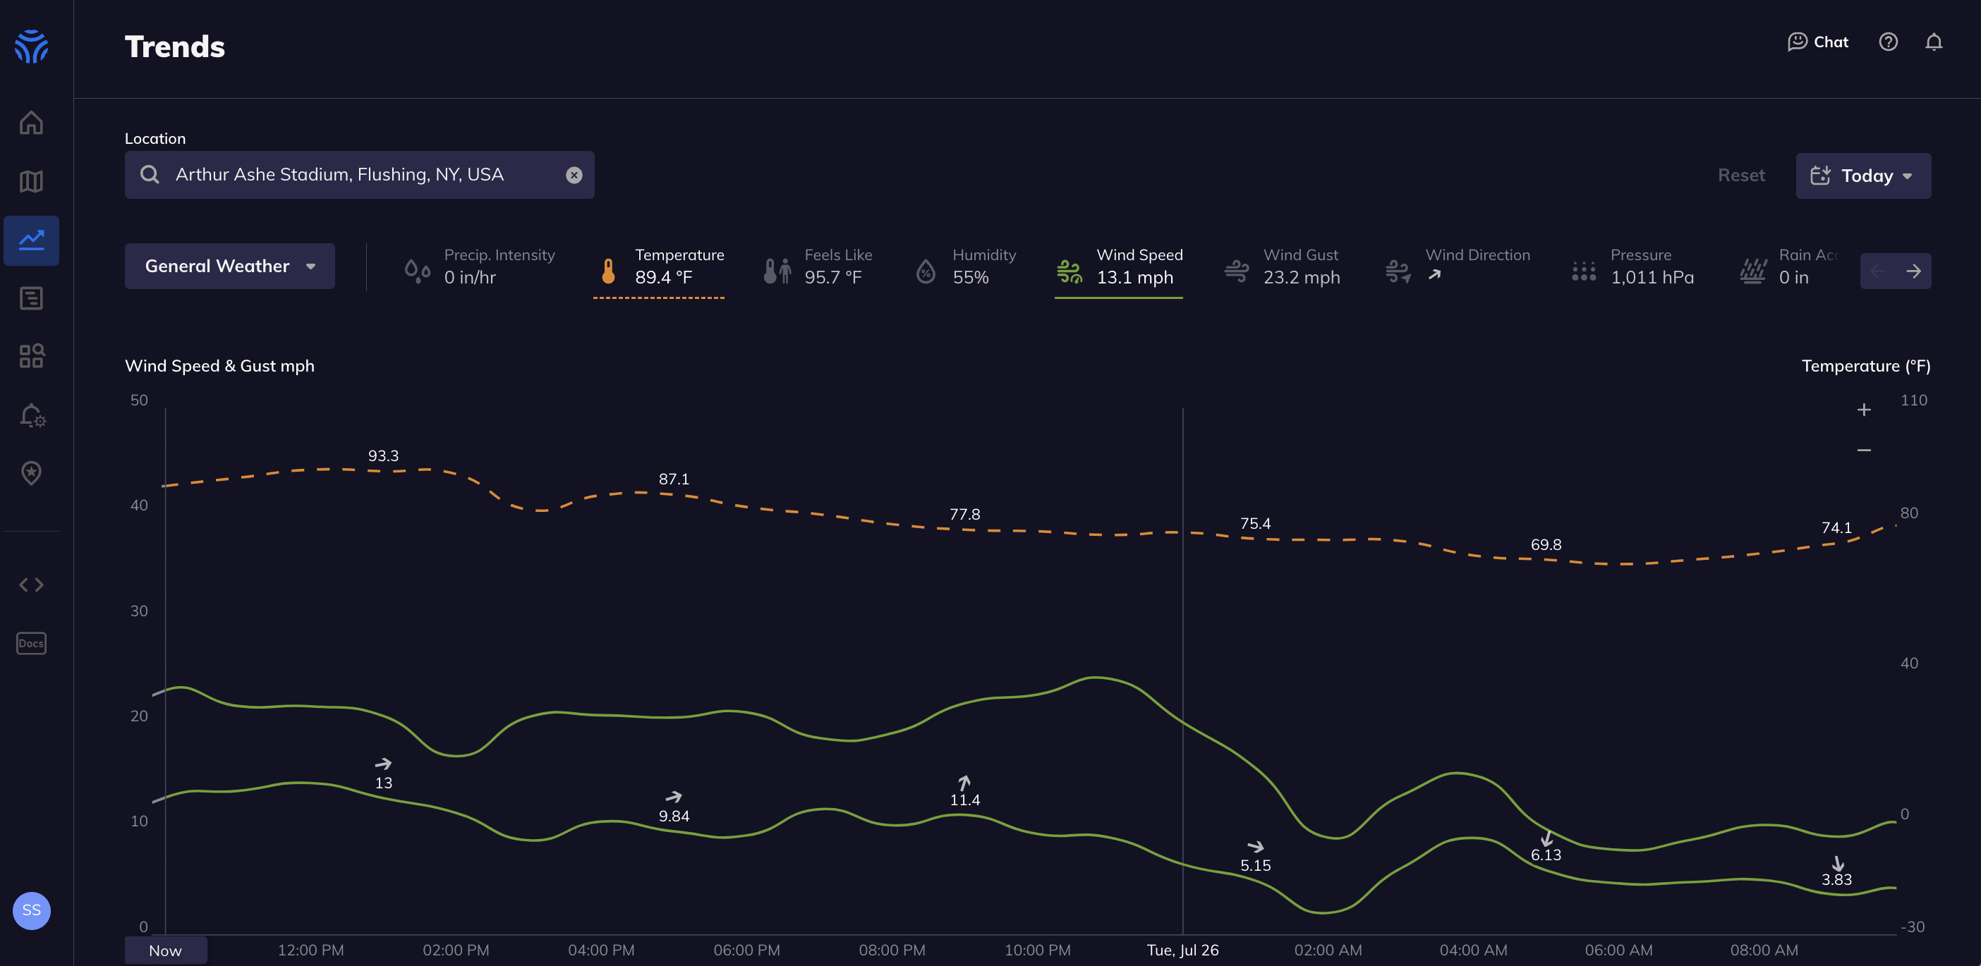Click the 06:00 PM time axis label
Screen dimensions: 1981x966
click(x=746, y=950)
